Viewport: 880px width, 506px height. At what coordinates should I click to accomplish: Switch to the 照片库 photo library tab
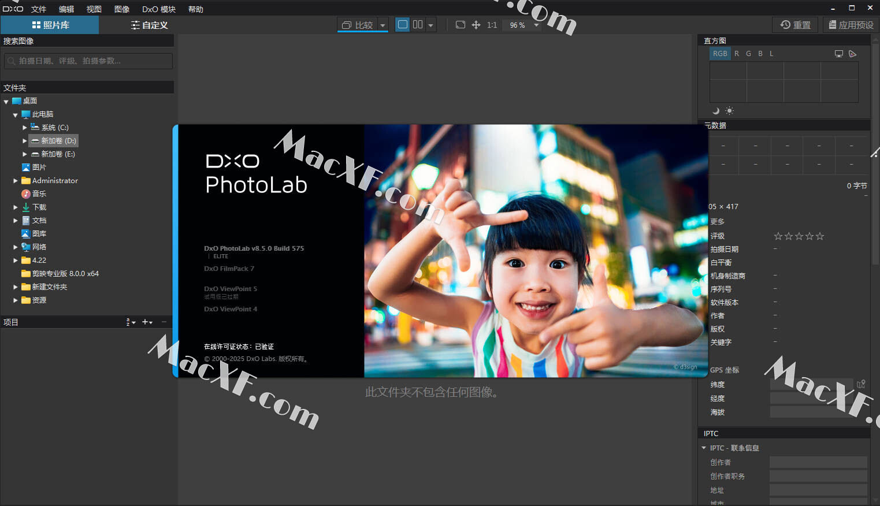pyautogui.click(x=50, y=25)
